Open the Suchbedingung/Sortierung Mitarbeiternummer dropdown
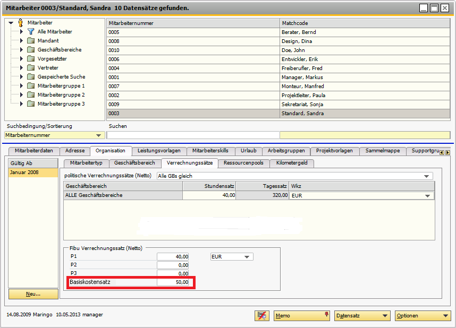 click(x=99, y=135)
